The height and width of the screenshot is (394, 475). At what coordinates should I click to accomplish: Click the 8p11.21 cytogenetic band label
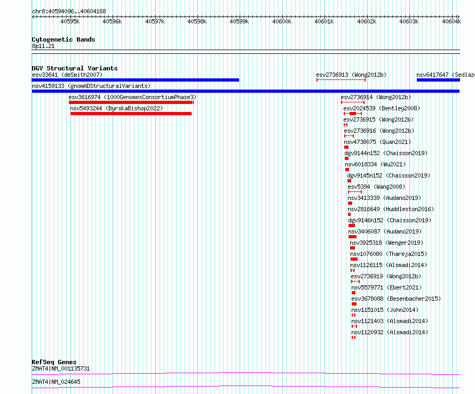point(43,46)
